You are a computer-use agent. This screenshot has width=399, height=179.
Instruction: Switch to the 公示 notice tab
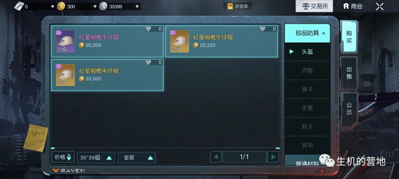[349, 109]
